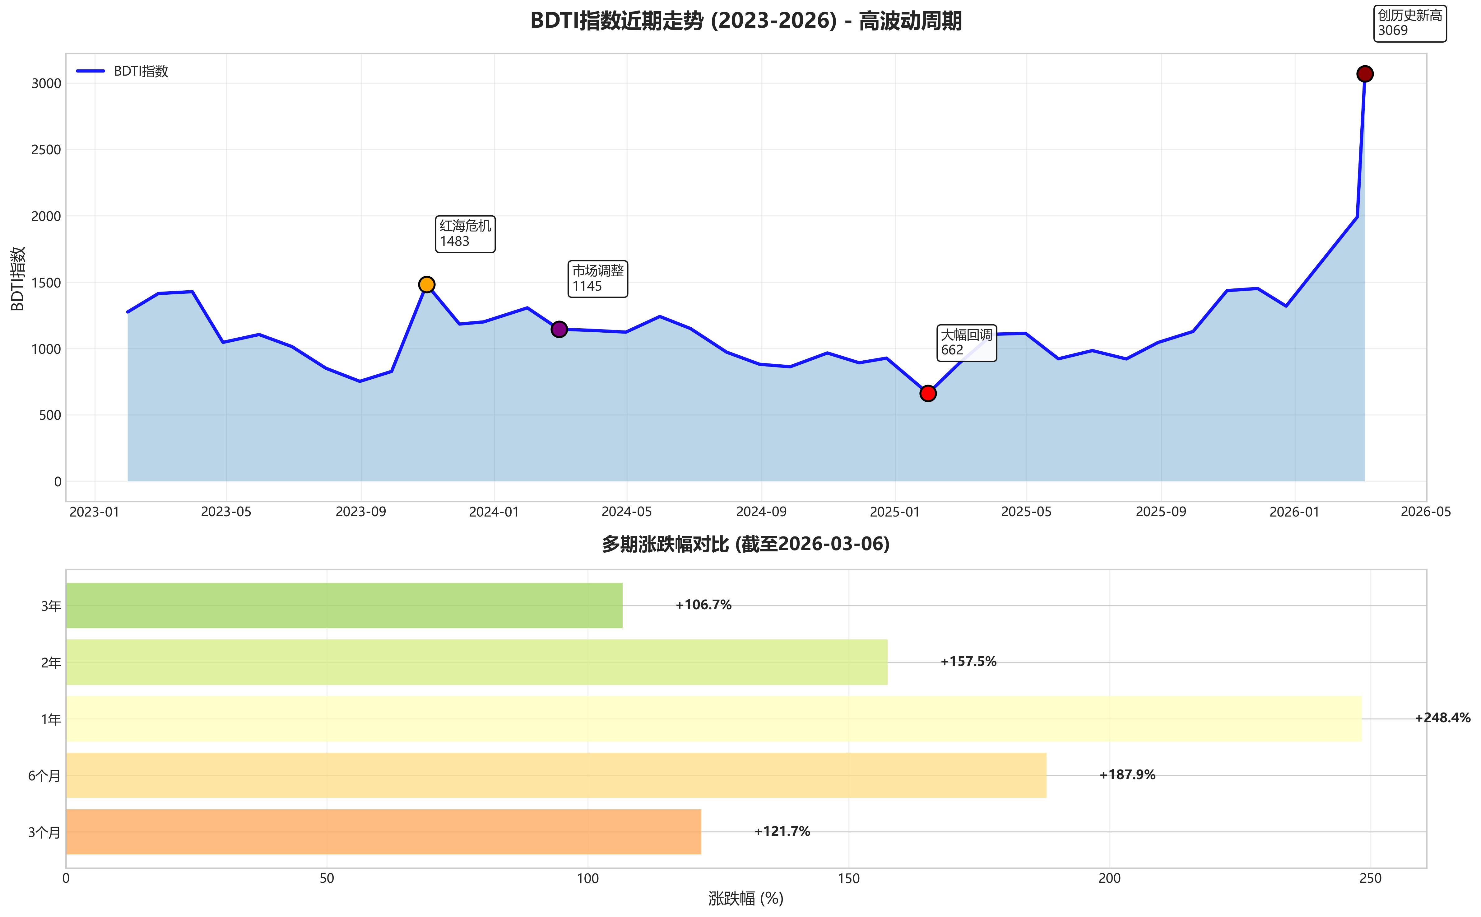The width and height of the screenshot is (1481, 917).
Task: Click the 6个月 bar
Action: (556, 775)
